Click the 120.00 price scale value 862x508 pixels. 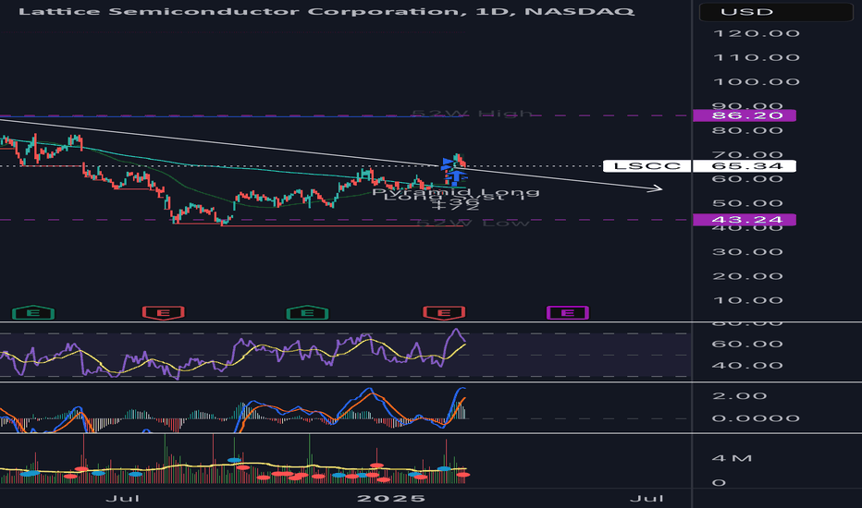pyautogui.click(x=756, y=33)
